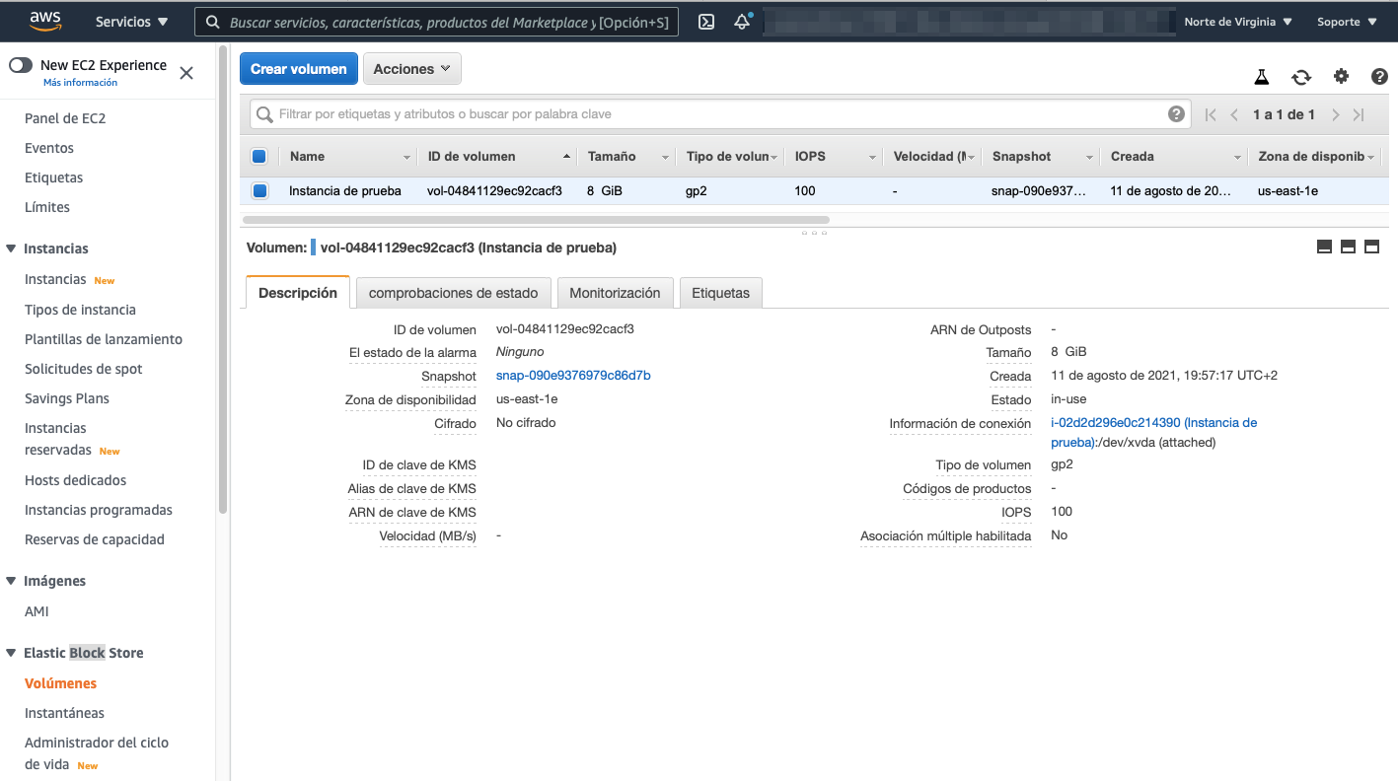Open the Name column filter arrow
Screen dimensions: 1398x781
(x=406, y=157)
